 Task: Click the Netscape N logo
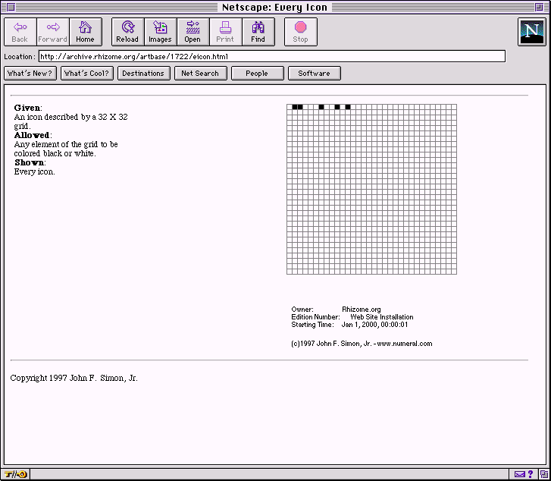tap(531, 32)
